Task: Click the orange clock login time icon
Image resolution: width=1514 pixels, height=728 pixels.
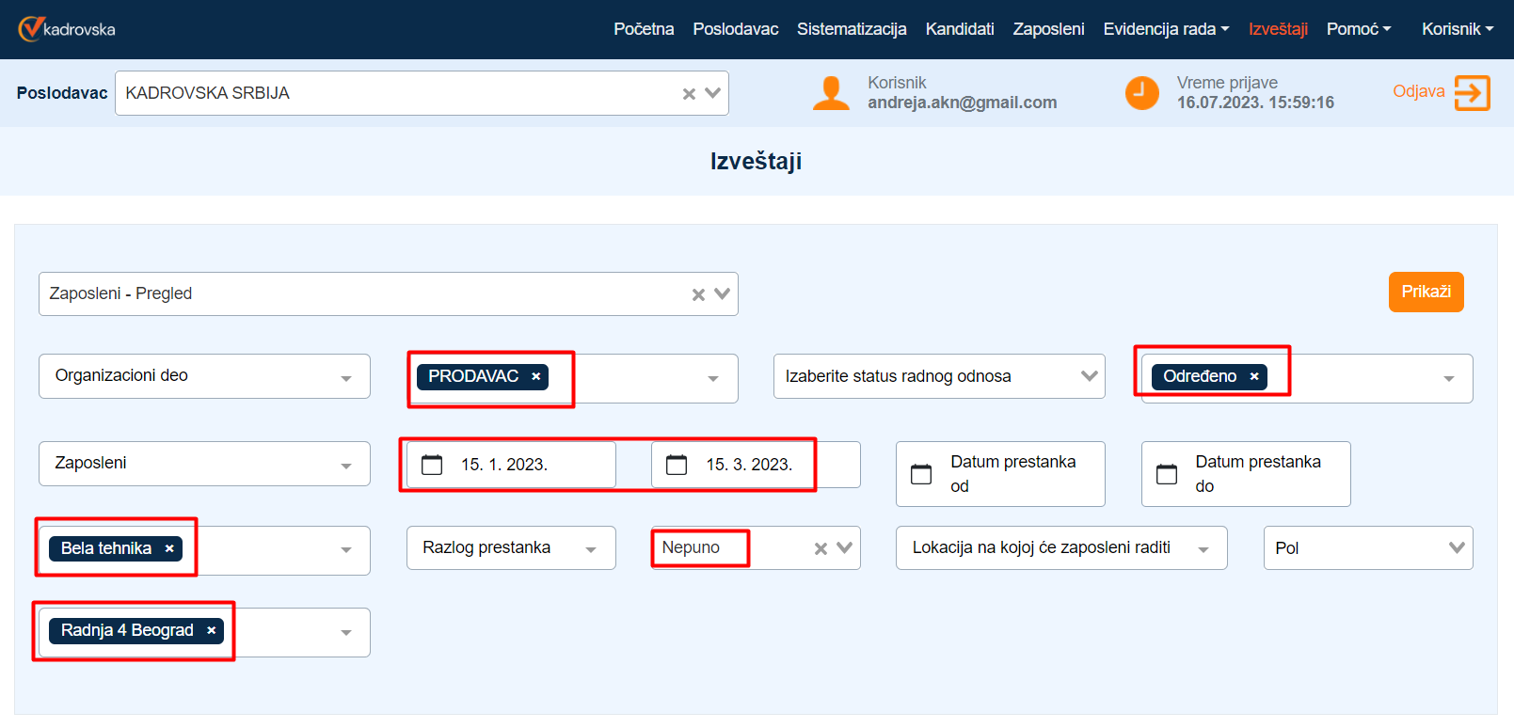Action: click(1141, 93)
